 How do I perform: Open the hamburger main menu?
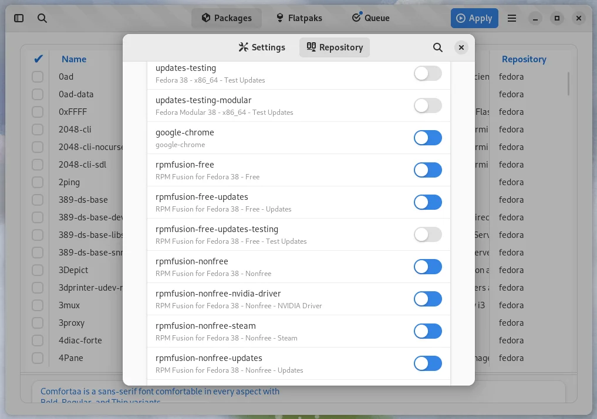(x=512, y=18)
